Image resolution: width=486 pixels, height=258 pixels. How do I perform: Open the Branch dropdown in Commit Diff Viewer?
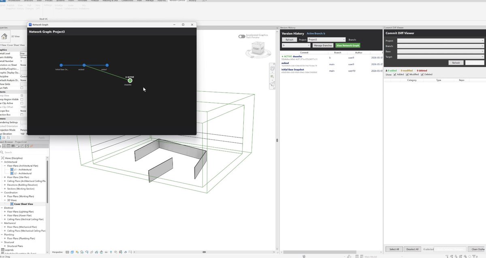tap(441, 46)
